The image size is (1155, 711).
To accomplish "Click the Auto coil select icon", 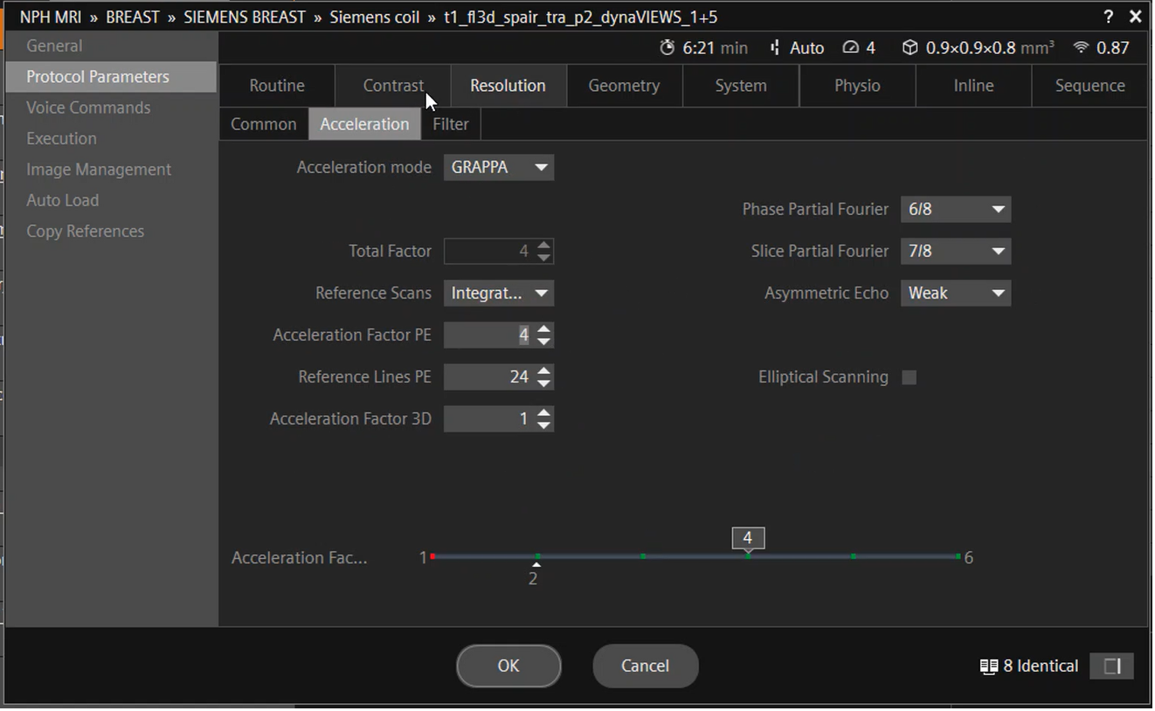I will coord(775,48).
